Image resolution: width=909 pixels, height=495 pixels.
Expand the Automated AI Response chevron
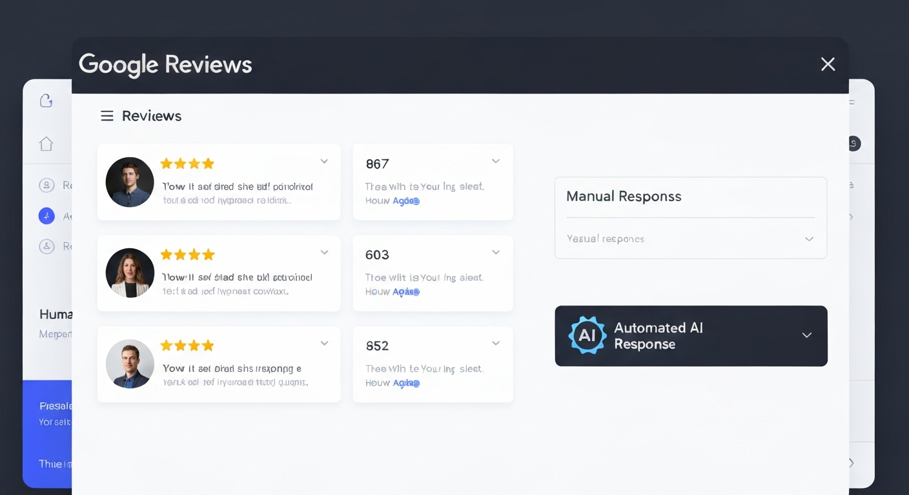tap(806, 335)
